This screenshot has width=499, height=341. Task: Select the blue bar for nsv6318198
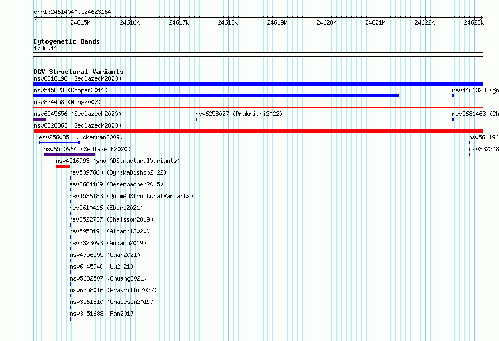[258, 84]
